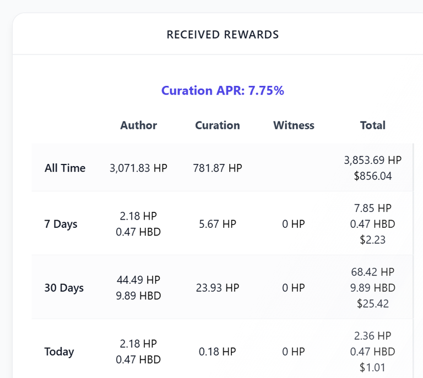Viewport: 423px width, 378px height.
Task: Select the Witness column header
Action: pos(294,125)
